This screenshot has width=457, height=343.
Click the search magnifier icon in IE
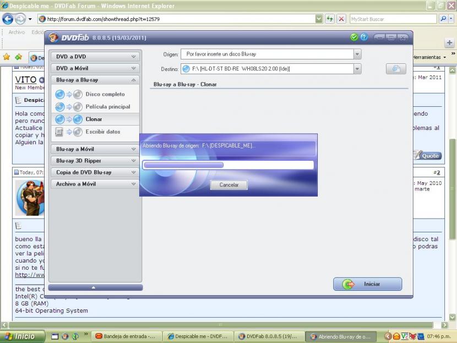pyautogui.click(x=443, y=19)
